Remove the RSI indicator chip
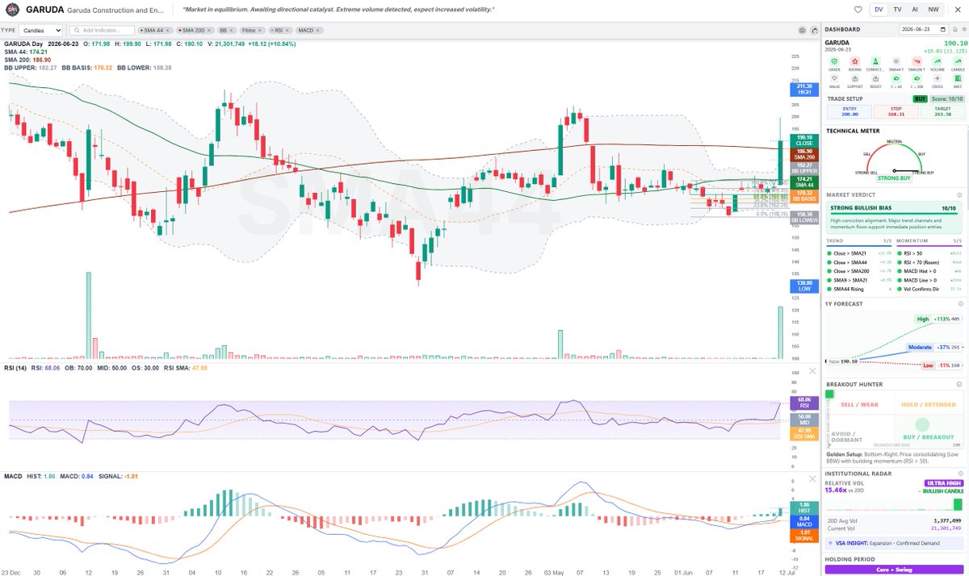 pyautogui.click(x=287, y=30)
